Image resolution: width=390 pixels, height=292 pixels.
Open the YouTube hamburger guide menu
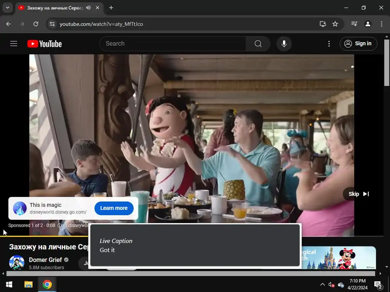coord(14,44)
